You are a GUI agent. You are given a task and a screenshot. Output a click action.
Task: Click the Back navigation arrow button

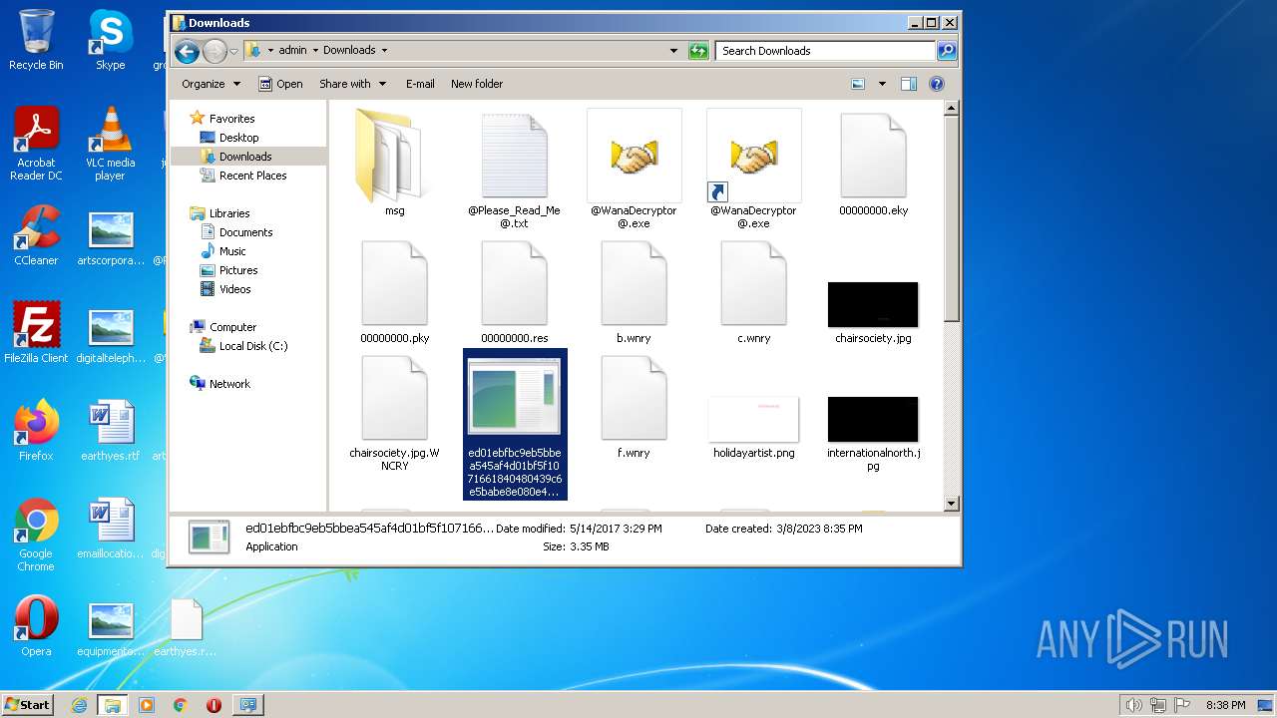tap(187, 51)
